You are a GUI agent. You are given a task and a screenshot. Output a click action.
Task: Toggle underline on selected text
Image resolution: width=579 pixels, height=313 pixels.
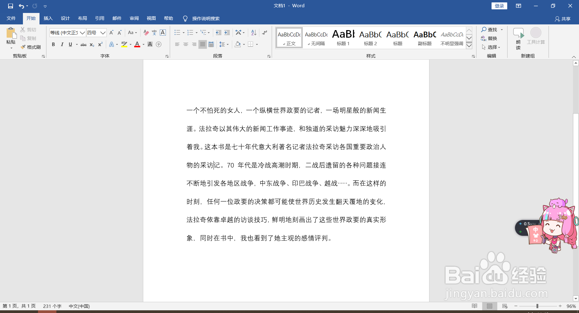(x=70, y=44)
